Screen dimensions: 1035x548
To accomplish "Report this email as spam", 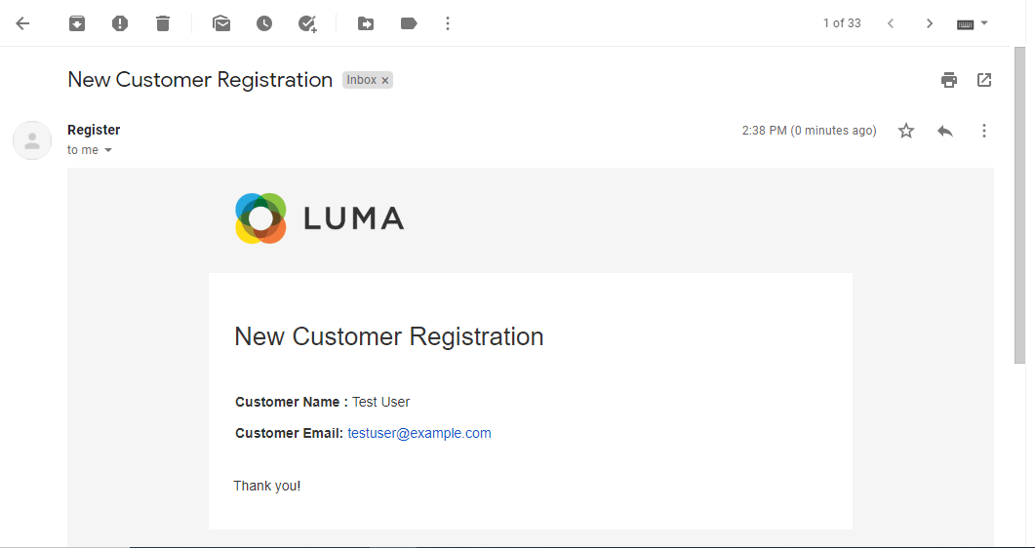I will [120, 23].
